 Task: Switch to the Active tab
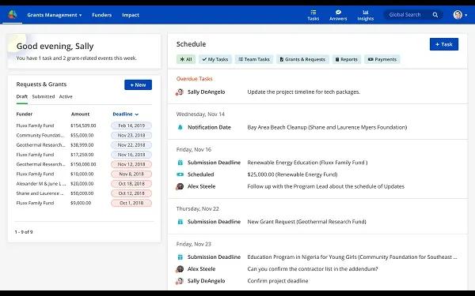point(66,96)
